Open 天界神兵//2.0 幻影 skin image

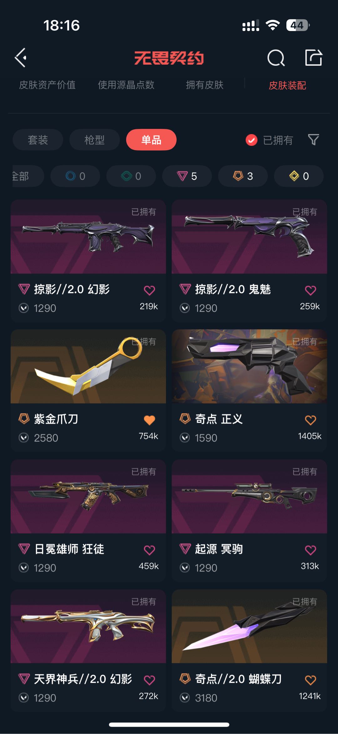(88, 626)
